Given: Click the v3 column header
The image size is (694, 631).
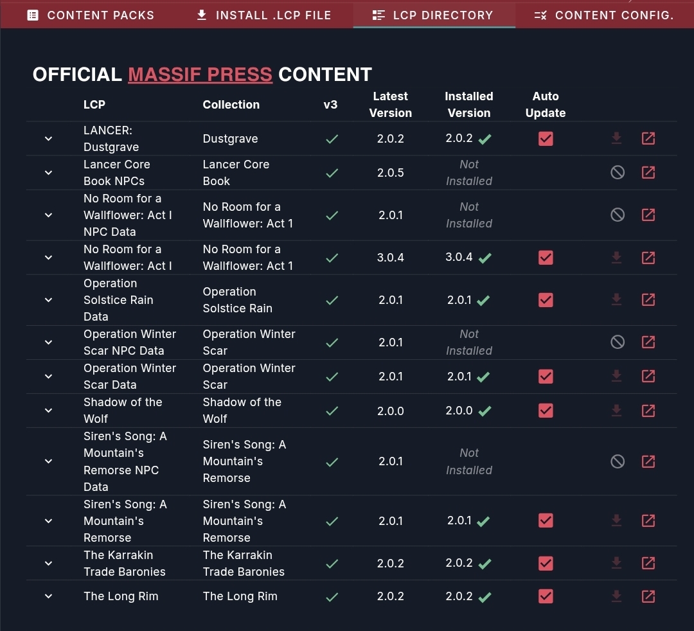Looking at the screenshot, I should [331, 105].
